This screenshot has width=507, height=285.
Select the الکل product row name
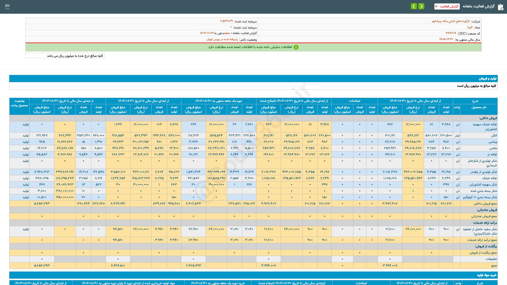(x=494, y=135)
